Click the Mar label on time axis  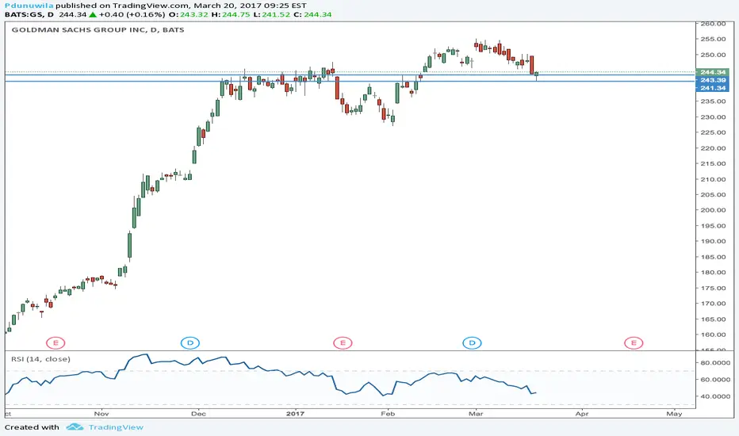(476, 414)
